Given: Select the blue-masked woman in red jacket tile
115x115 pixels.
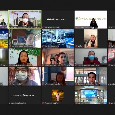Looking at the screenshot, I should 91,57.
